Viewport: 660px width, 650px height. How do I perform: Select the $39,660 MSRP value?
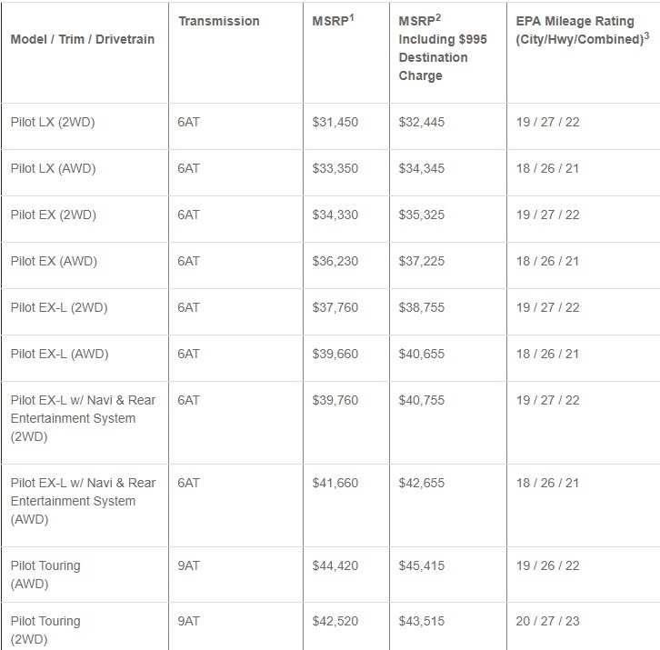[335, 354]
